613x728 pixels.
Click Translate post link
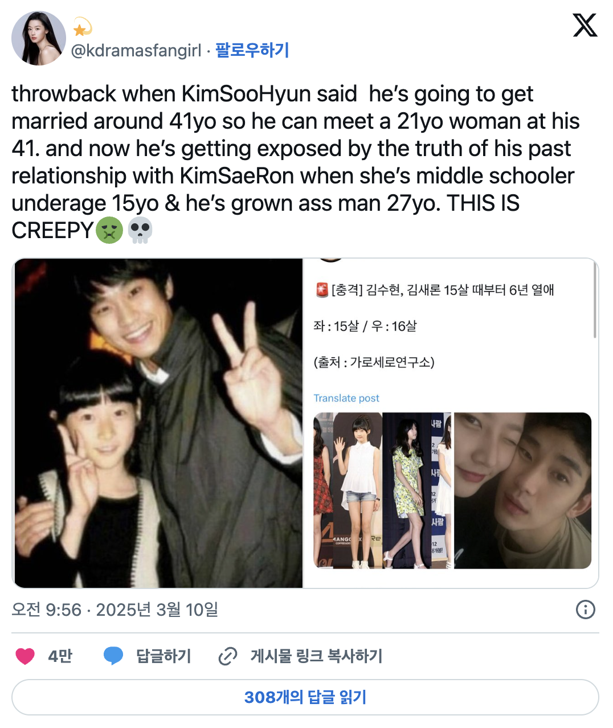point(346,398)
